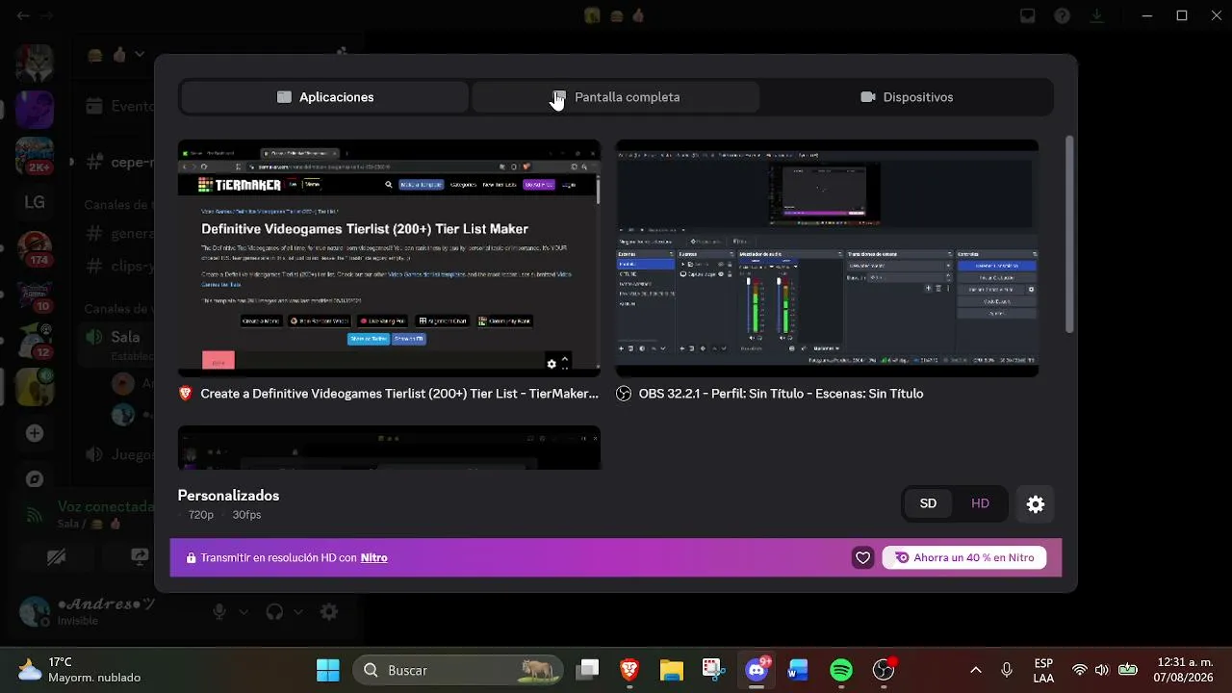Expand the server name dropdown
The image size is (1232, 693).
coord(140,55)
